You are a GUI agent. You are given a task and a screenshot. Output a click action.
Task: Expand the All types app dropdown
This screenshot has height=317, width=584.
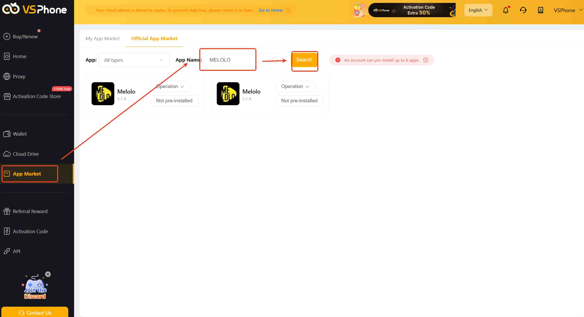[x=134, y=60]
